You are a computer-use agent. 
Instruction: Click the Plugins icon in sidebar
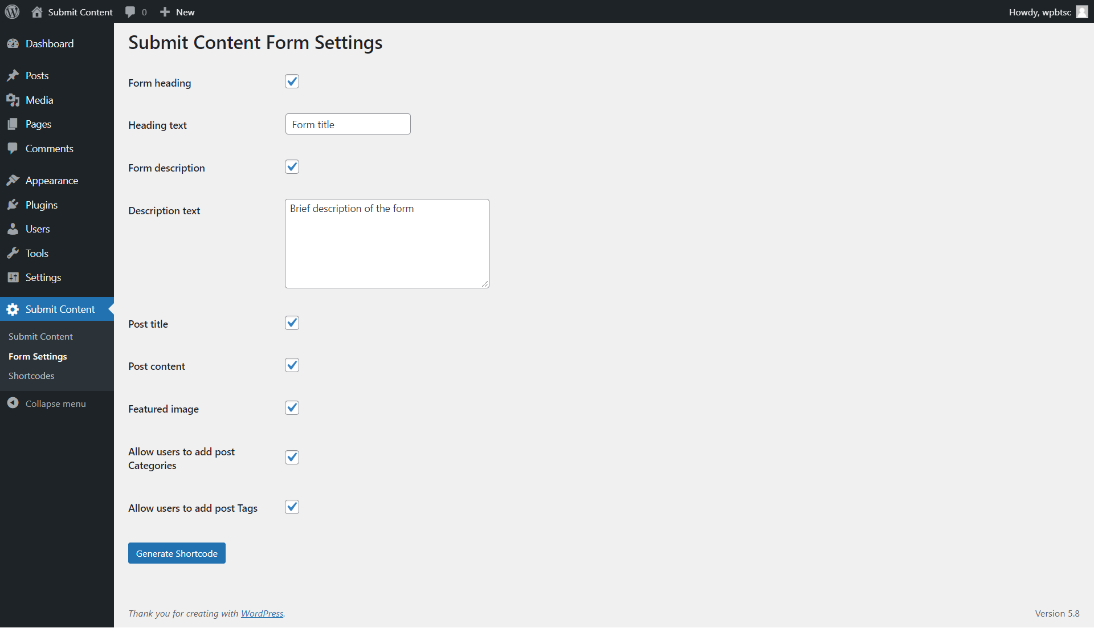click(x=14, y=205)
